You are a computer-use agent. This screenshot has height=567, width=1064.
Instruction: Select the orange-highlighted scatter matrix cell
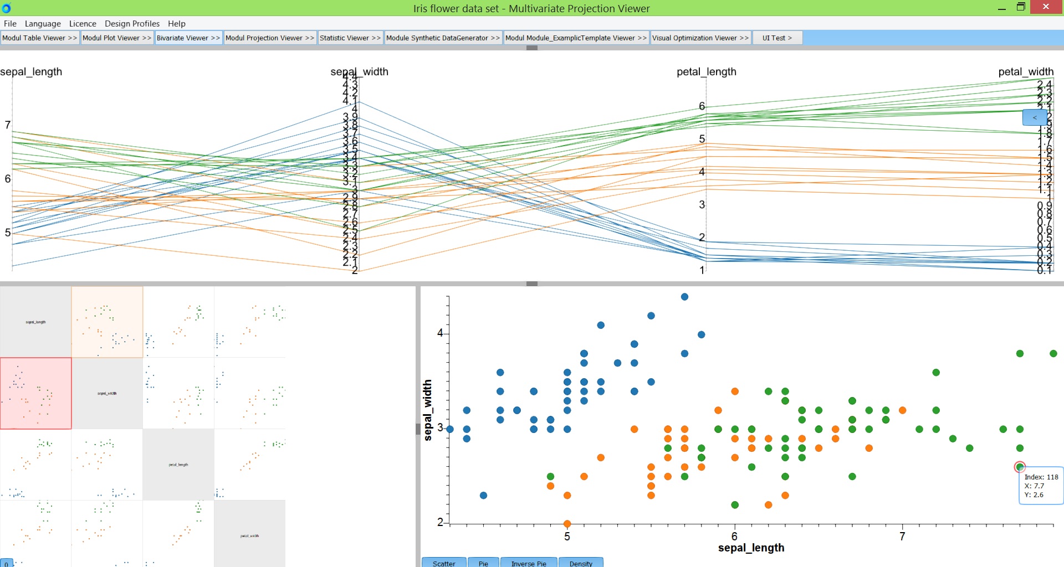(x=107, y=322)
